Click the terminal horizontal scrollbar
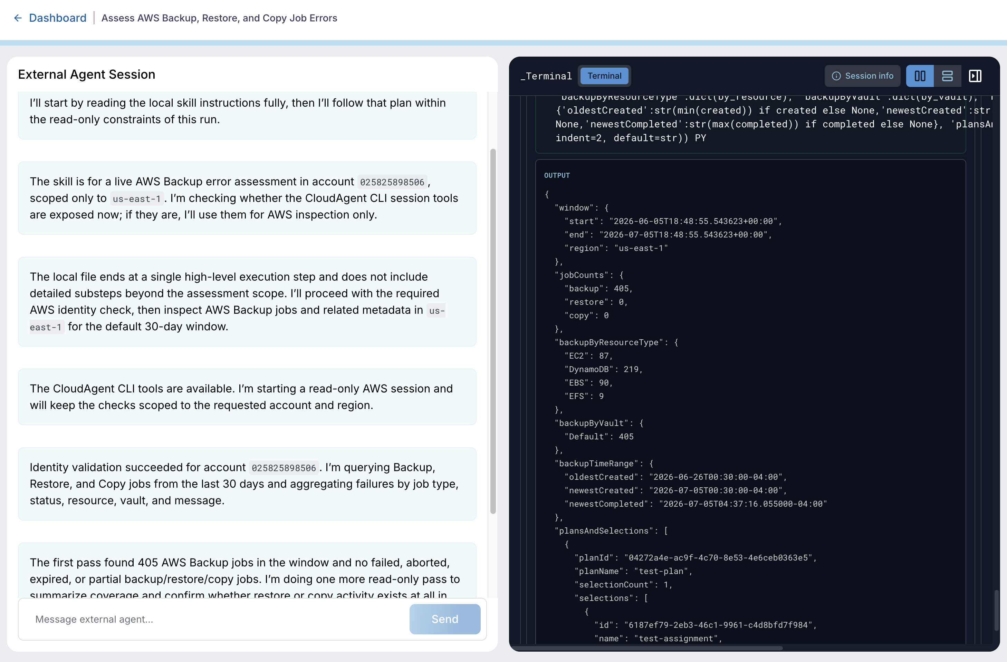Image resolution: width=1007 pixels, height=662 pixels. [648, 648]
